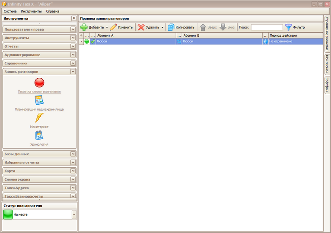Expand the Избранные отчеты section
Screen dimensions: 331x233
coord(73,163)
